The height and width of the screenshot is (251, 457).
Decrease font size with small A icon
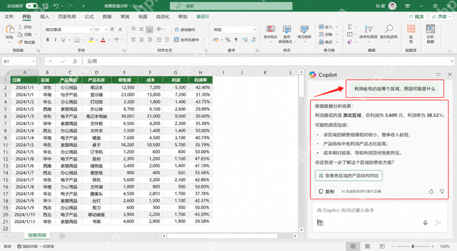[120, 29]
